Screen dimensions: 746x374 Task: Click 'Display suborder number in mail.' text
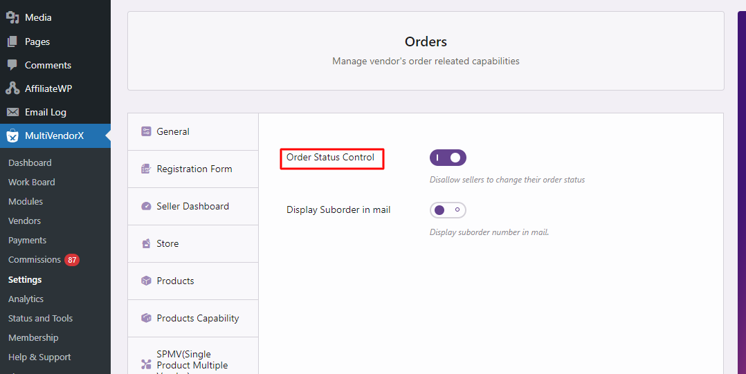489,232
